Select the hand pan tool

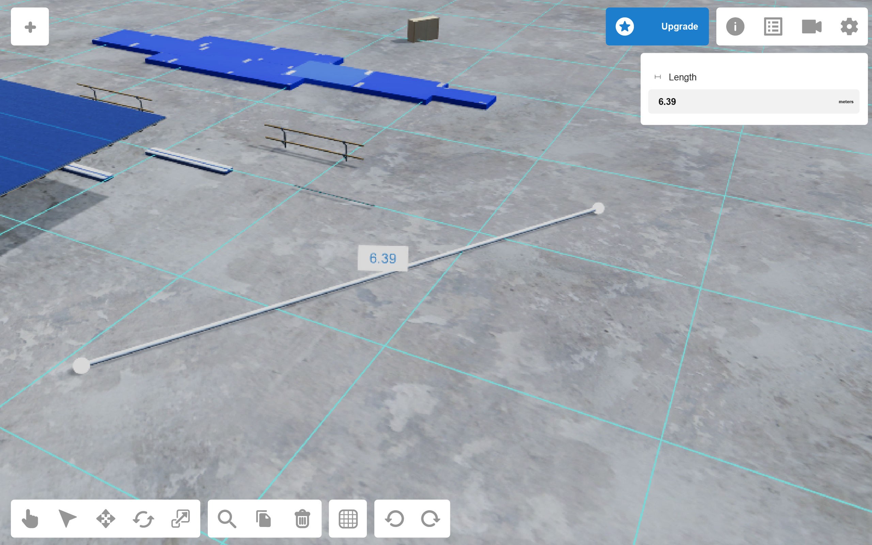tap(30, 519)
